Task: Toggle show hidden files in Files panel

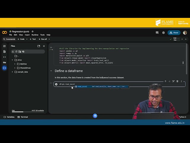Action: point(23,52)
